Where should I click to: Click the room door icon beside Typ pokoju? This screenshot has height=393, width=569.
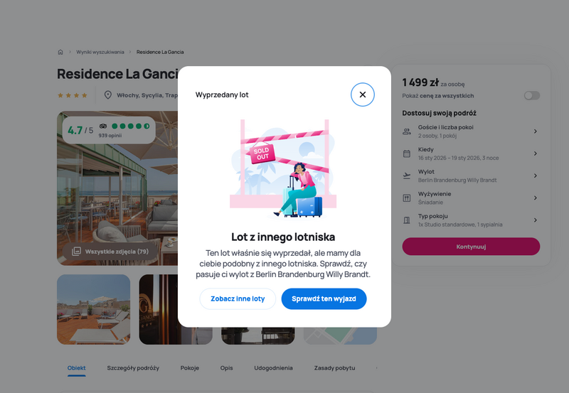pyautogui.click(x=406, y=220)
